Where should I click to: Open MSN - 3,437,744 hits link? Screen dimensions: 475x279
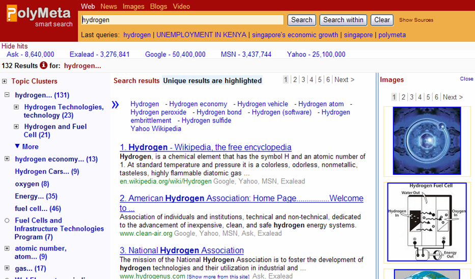pos(246,54)
